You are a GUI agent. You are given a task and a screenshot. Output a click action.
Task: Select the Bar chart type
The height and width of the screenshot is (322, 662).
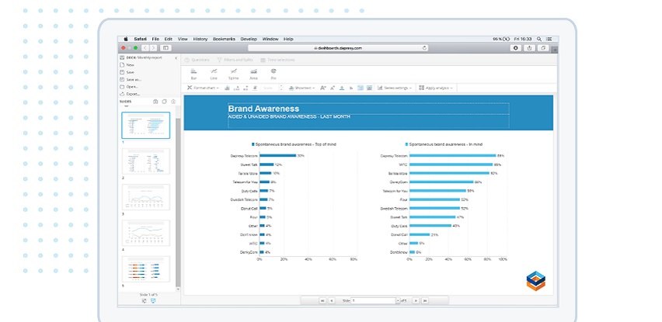193,74
